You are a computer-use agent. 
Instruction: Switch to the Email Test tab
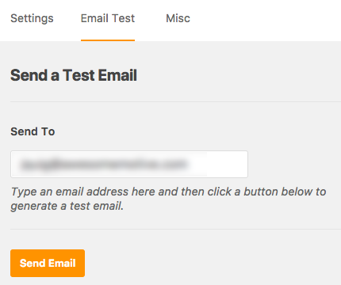[x=108, y=18]
